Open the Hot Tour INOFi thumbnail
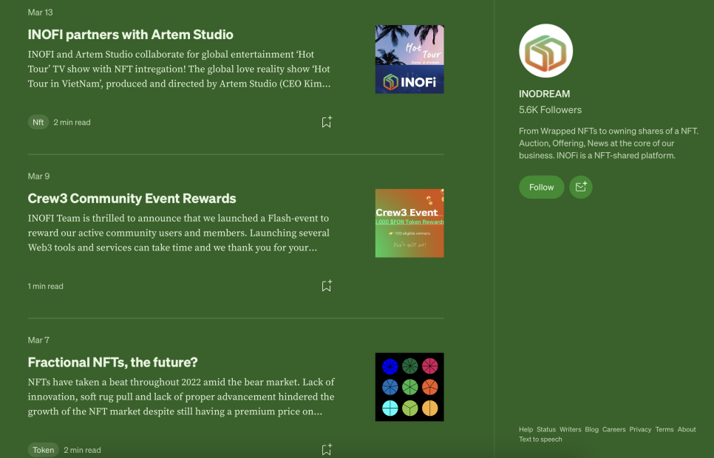 point(409,59)
